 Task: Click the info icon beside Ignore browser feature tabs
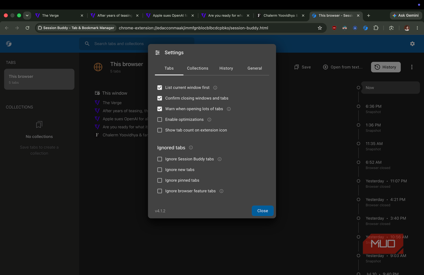coord(221,191)
